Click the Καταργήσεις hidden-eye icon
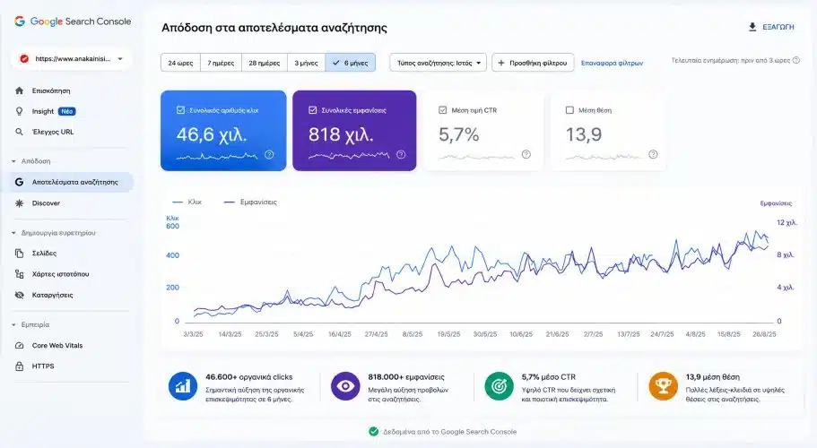Viewport: 817px width, 448px height. coord(19,295)
